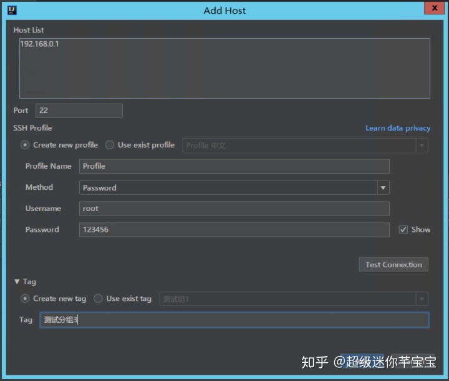Click the Method dropdown arrow
The width and height of the screenshot is (449, 381).
click(x=383, y=187)
